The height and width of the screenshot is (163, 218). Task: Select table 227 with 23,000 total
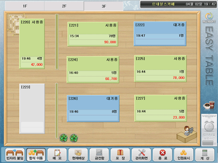(x=160, y=108)
